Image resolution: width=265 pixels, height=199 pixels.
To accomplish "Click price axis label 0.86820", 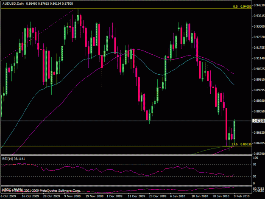I will point(259,132).
